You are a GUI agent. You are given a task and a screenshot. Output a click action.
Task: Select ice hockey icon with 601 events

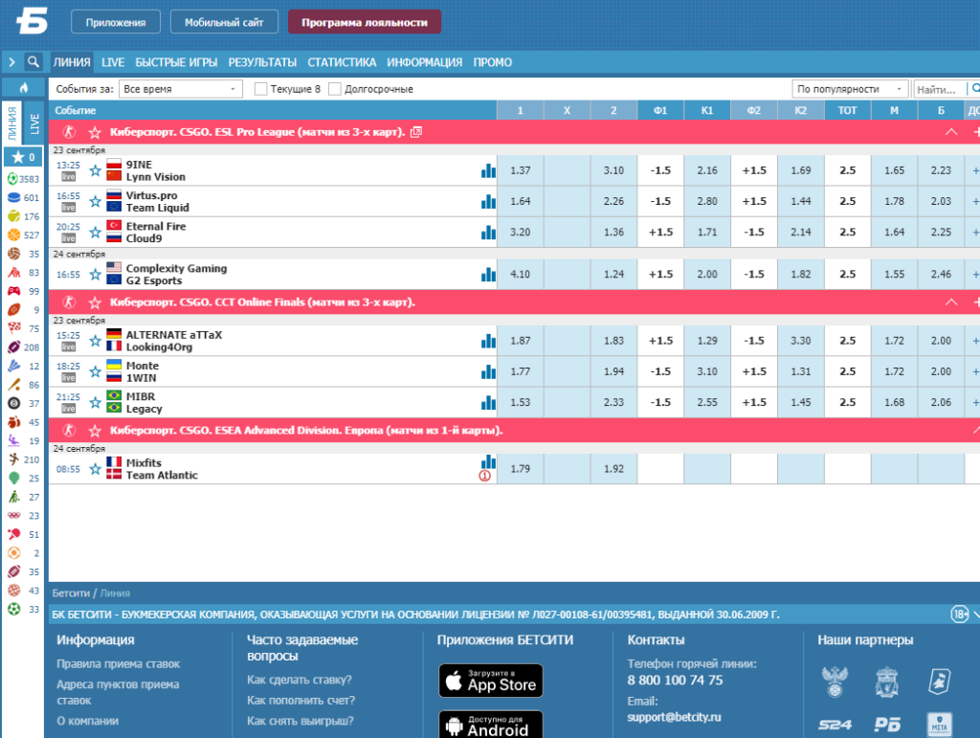[x=13, y=197]
